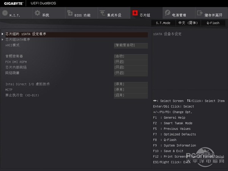Change MCTP 停用 value

pyautogui.click(x=131, y=90)
